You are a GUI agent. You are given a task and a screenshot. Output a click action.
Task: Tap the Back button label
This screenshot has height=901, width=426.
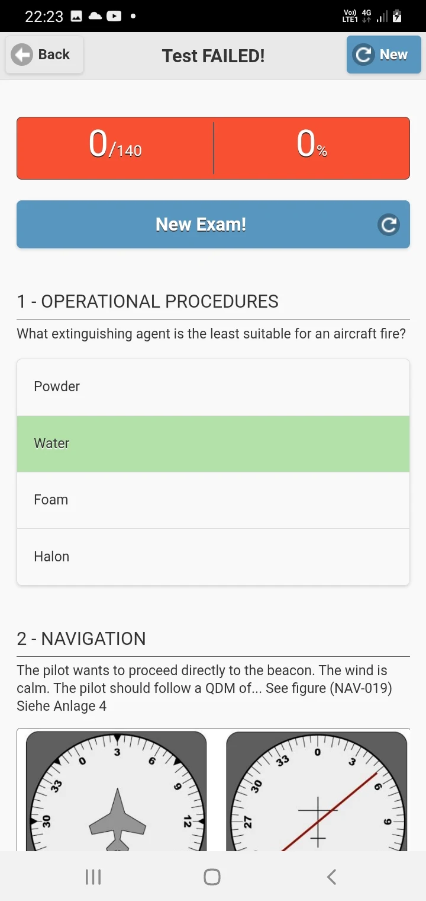(54, 55)
